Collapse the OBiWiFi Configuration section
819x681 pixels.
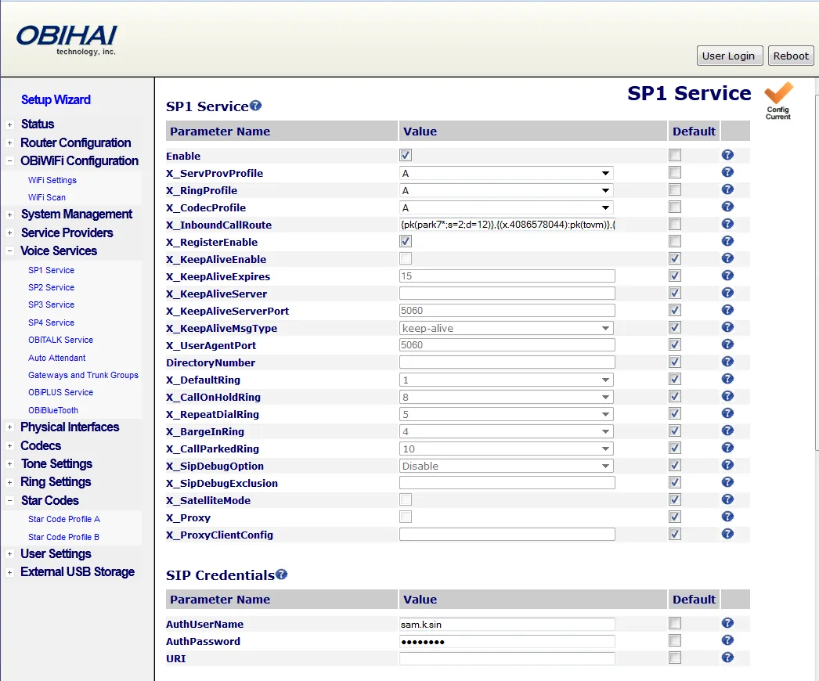(9, 160)
